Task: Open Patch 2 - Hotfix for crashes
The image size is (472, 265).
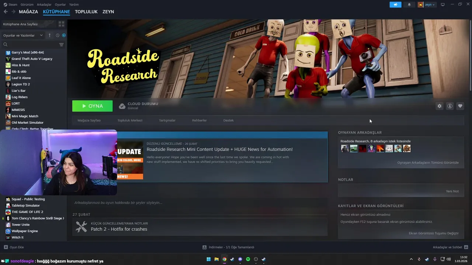Action: click(119, 229)
